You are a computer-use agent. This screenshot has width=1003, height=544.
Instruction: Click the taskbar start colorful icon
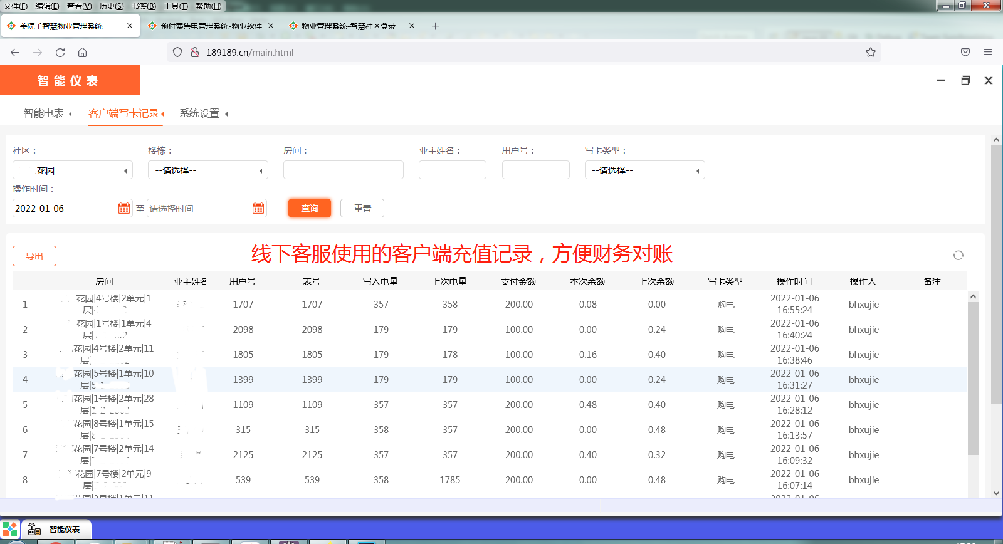click(x=11, y=529)
